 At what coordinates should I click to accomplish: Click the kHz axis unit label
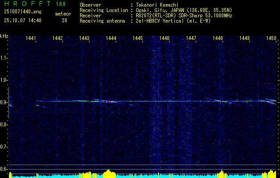coord(4,36)
